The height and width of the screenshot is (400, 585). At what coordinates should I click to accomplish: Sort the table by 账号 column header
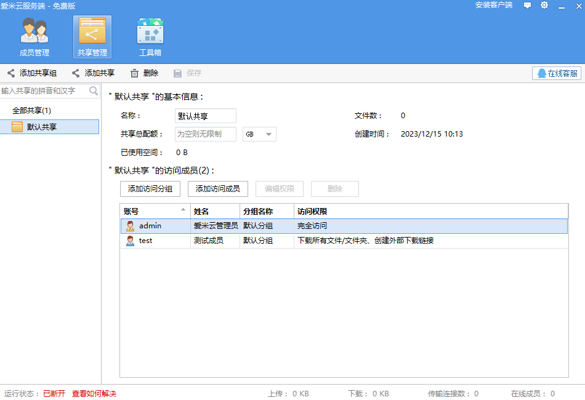pos(155,211)
